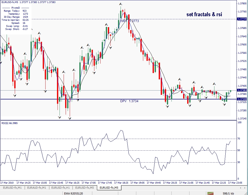Click the 'Spread: 16' row
Screen dimensions: 248x195
tap(18, 23)
